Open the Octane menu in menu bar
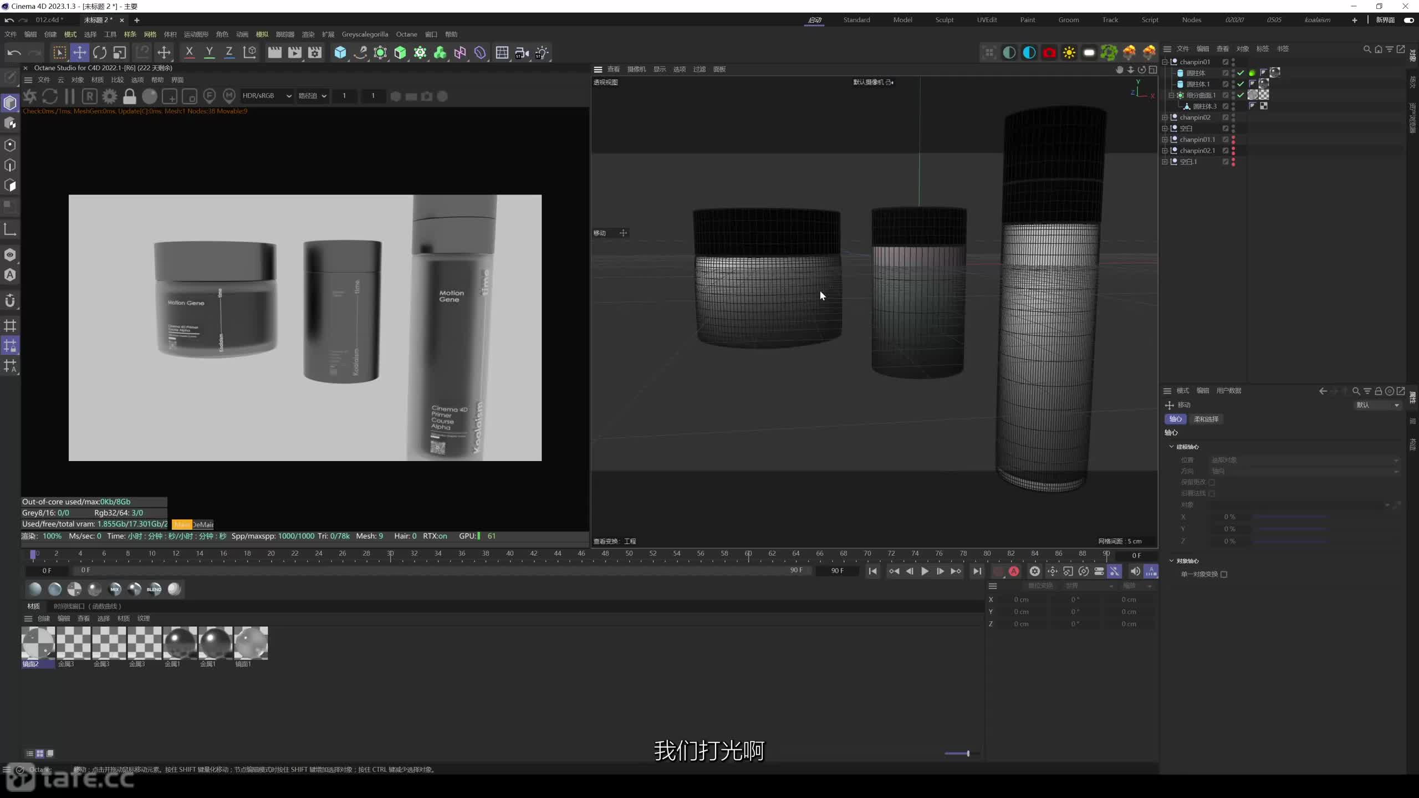The width and height of the screenshot is (1419, 798). pos(406,34)
